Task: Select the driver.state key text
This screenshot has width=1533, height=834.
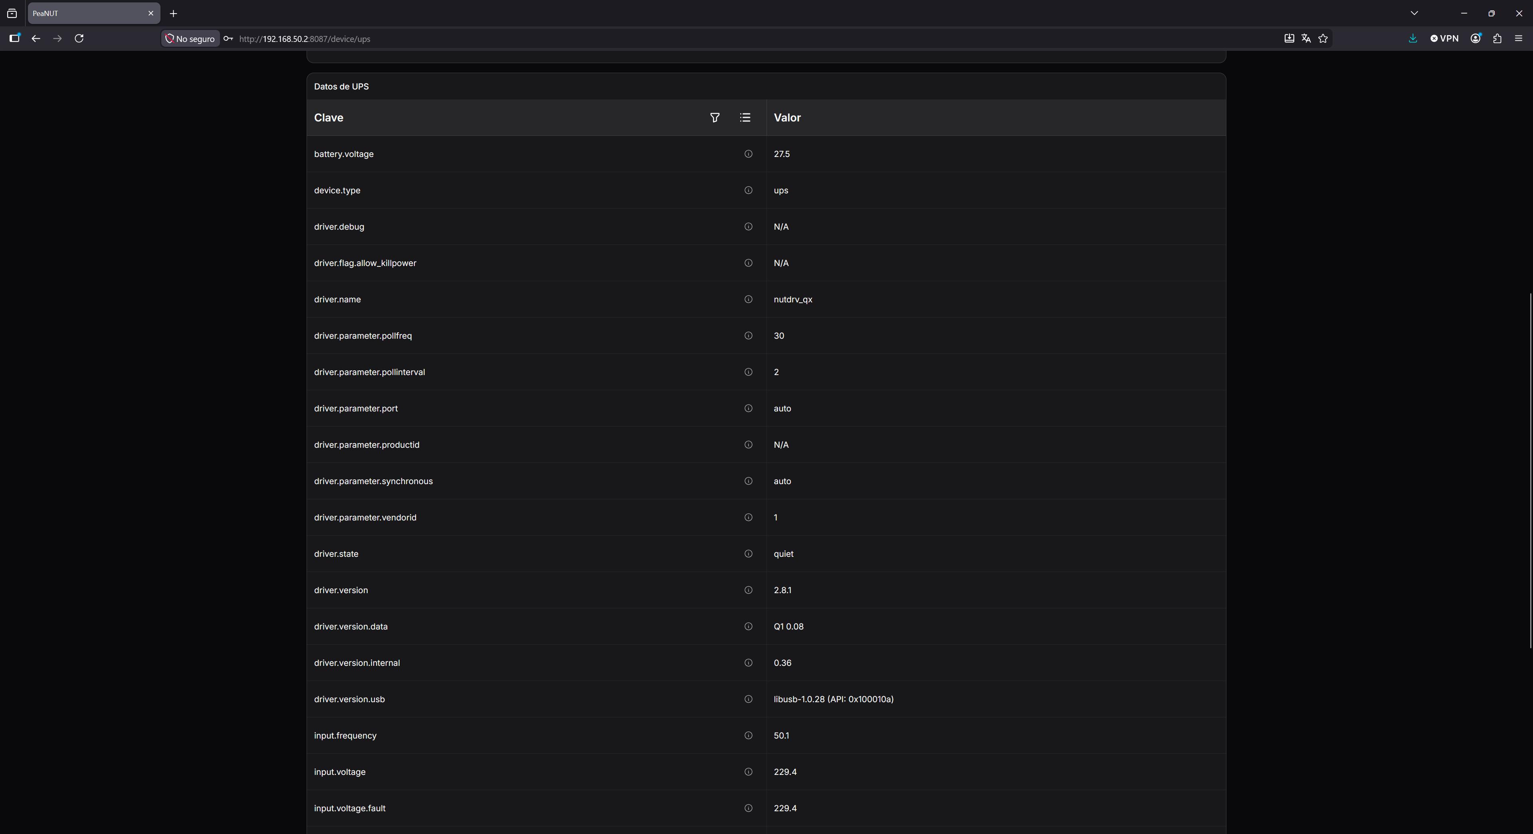Action: (x=336, y=554)
